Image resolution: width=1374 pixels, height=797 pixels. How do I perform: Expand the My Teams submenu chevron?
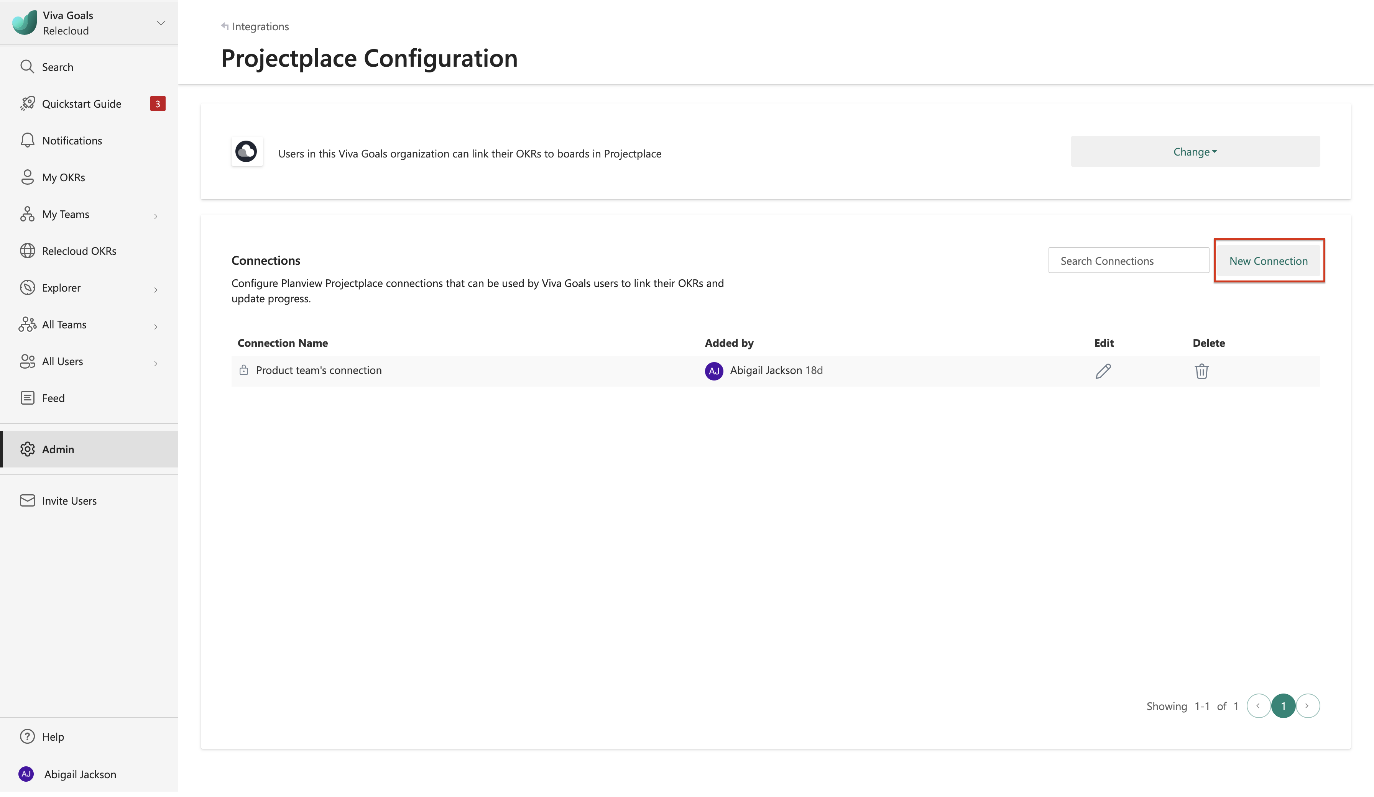click(x=155, y=216)
